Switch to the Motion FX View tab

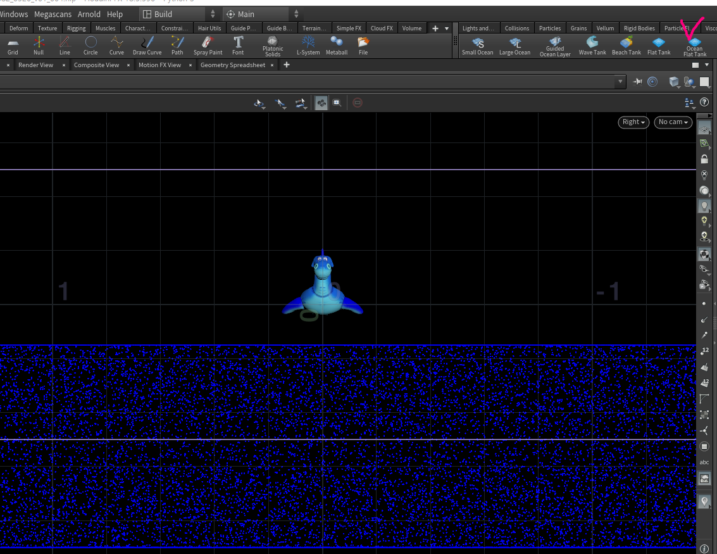159,65
